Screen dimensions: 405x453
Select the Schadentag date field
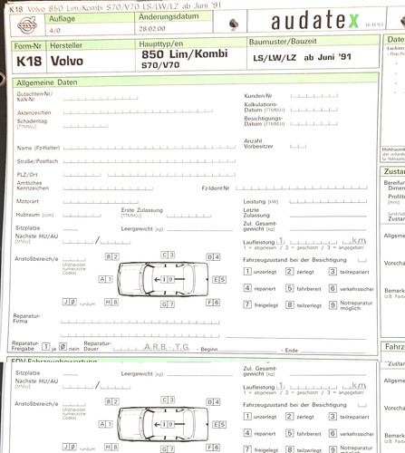86,126
